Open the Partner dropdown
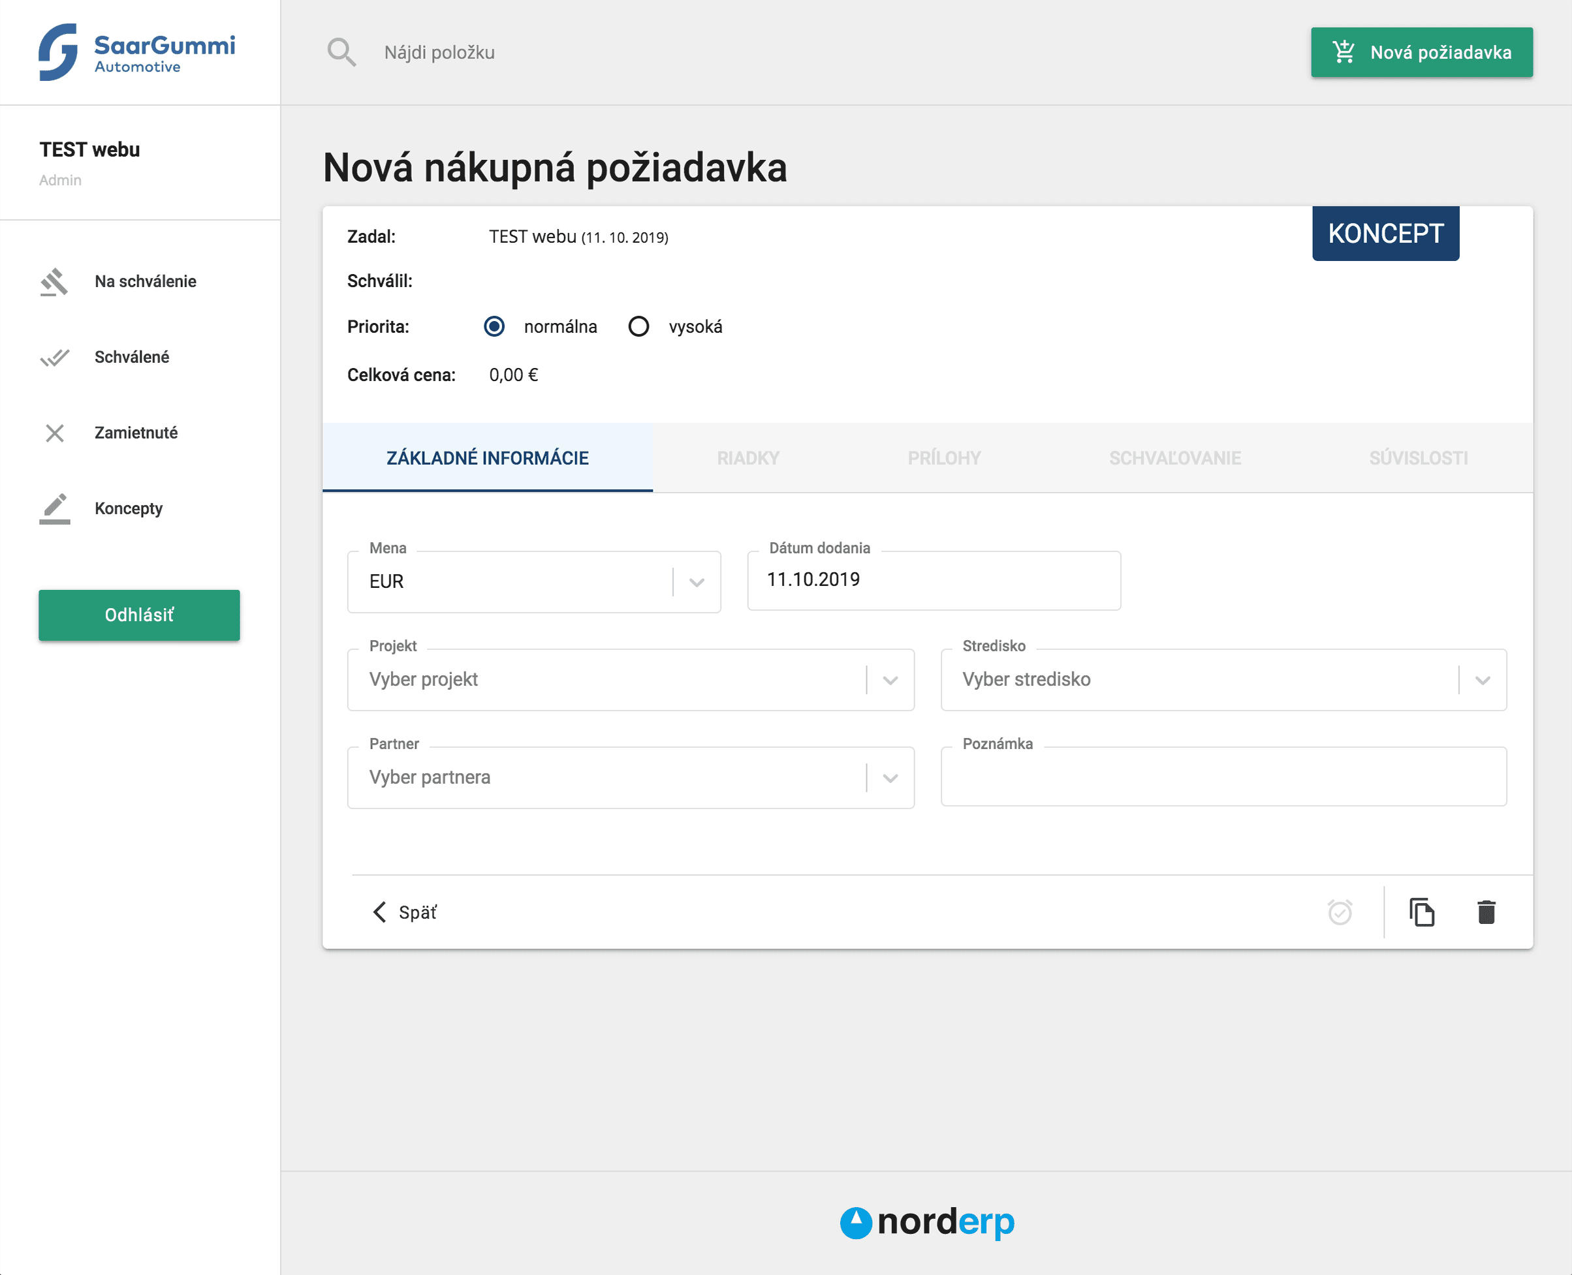 pos(631,778)
